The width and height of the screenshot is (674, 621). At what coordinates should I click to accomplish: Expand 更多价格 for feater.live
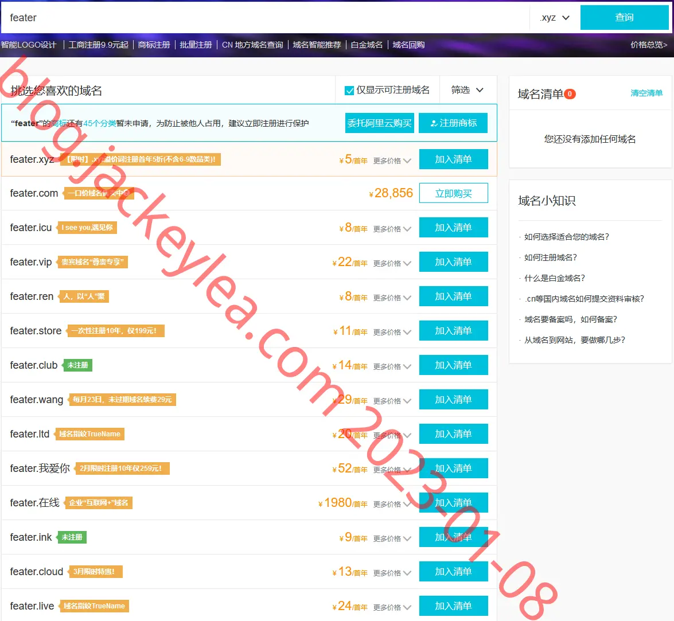coord(392,607)
